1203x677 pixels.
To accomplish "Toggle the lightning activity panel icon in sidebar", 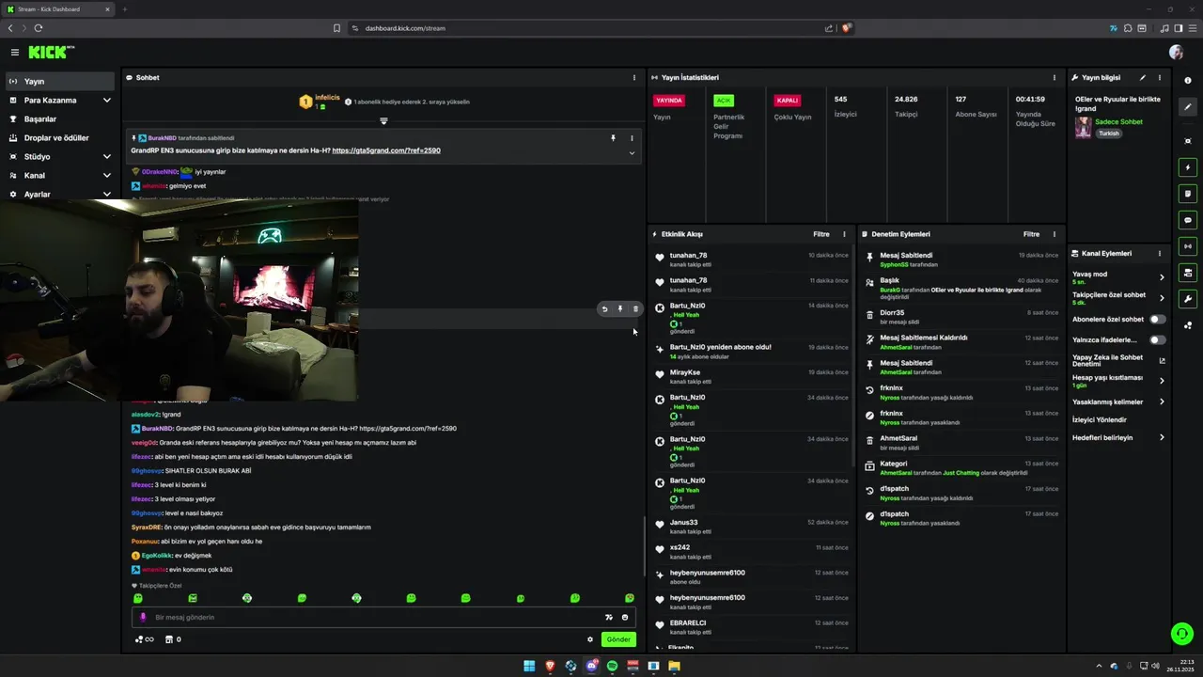I will [1188, 167].
